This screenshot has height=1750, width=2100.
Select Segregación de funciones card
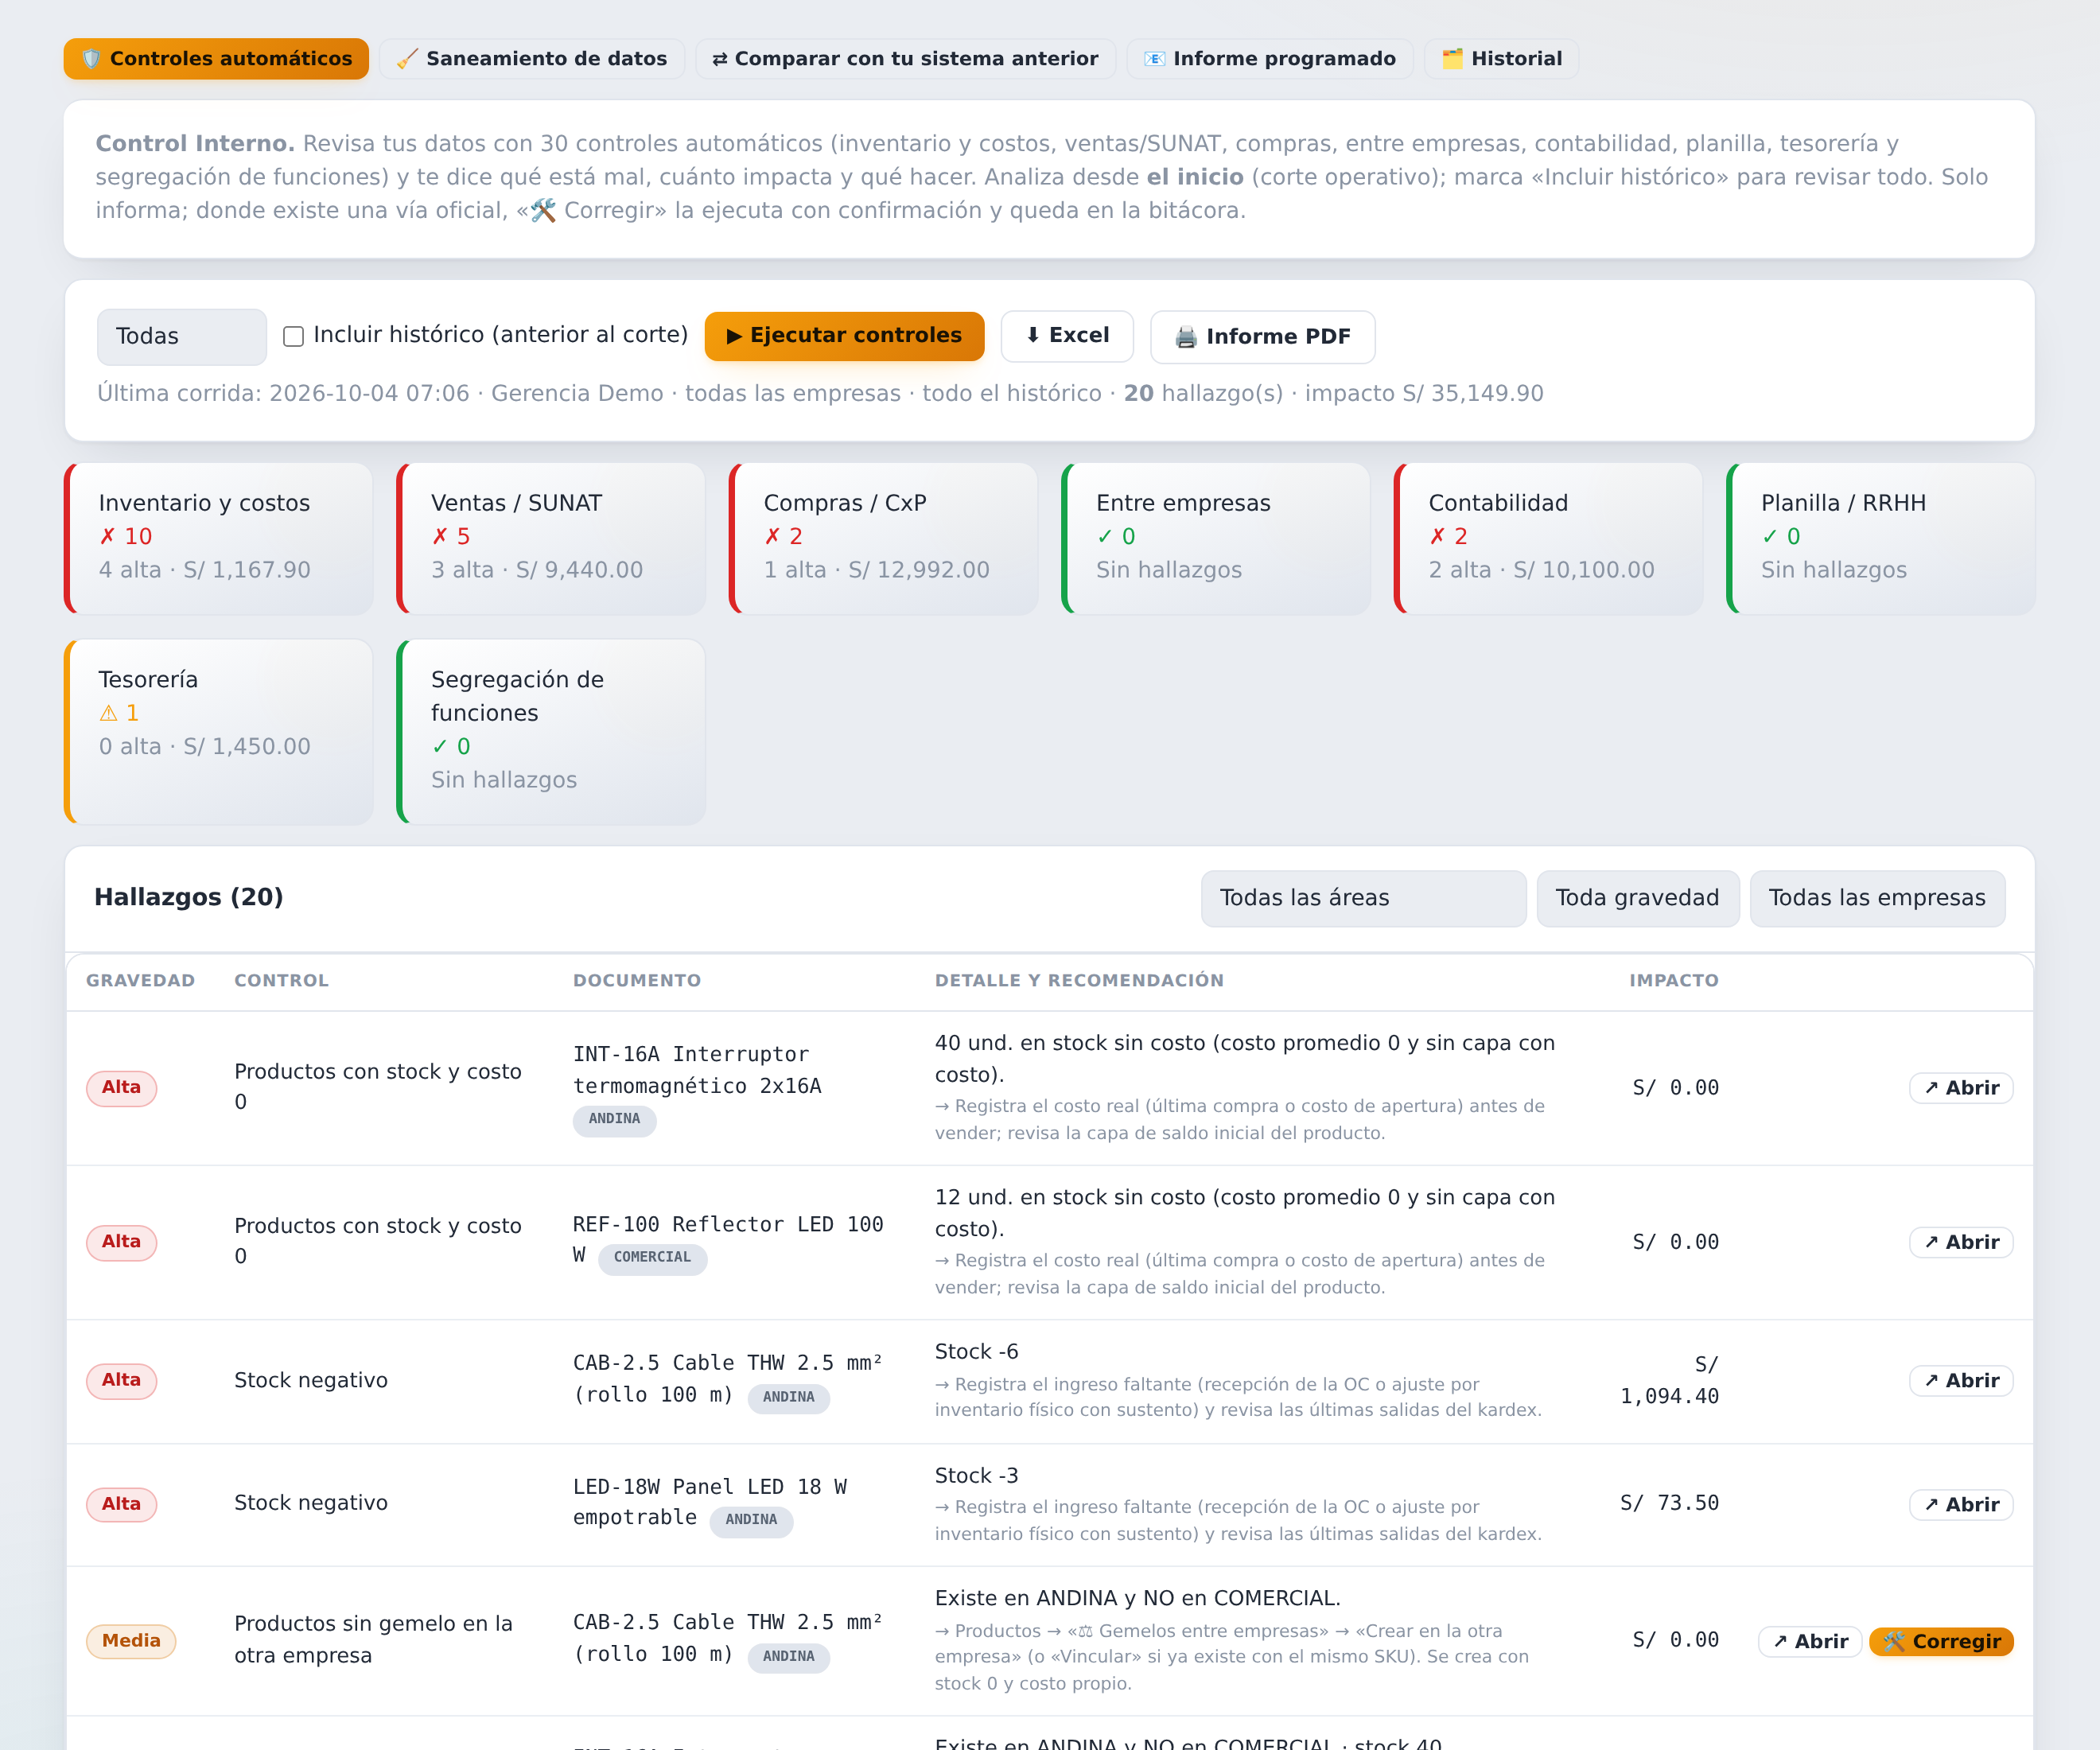(551, 732)
